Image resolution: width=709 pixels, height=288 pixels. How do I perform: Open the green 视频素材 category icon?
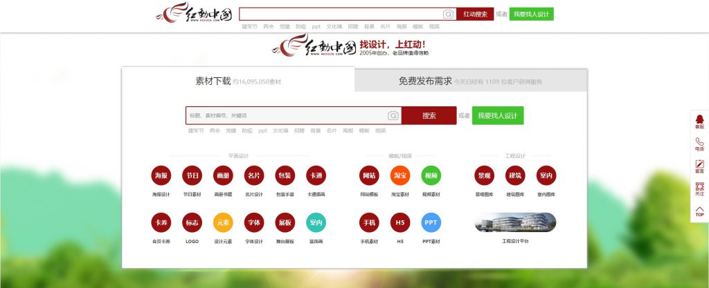tap(431, 176)
